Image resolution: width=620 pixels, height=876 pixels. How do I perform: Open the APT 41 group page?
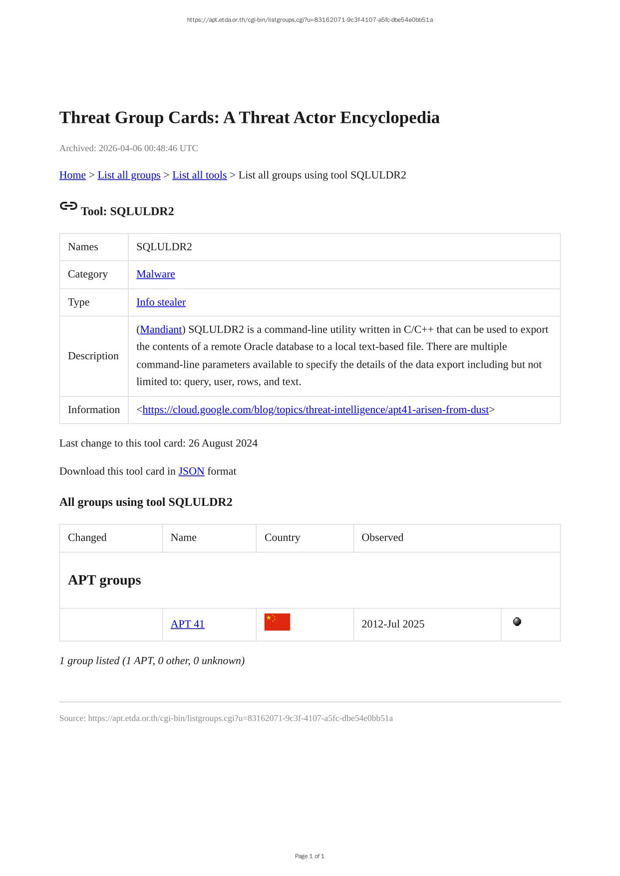pyautogui.click(x=187, y=624)
